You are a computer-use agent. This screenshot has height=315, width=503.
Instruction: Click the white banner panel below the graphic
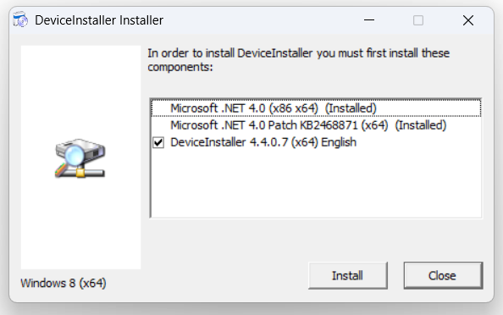(80, 224)
